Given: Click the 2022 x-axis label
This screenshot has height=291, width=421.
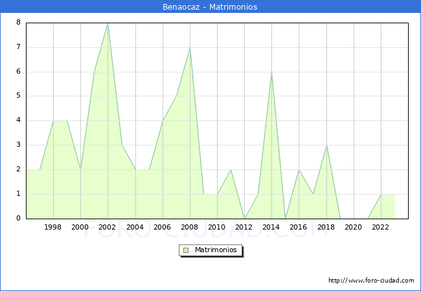Looking at the screenshot, I should [x=380, y=227].
